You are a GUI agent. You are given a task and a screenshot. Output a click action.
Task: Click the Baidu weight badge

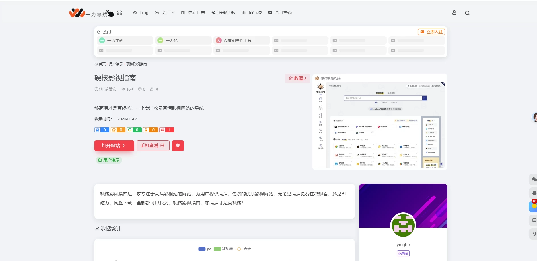tap(102, 130)
